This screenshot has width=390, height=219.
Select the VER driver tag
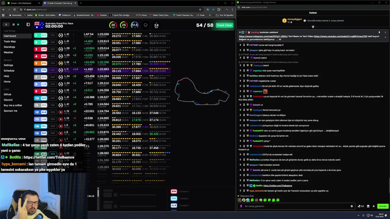pos(41,70)
